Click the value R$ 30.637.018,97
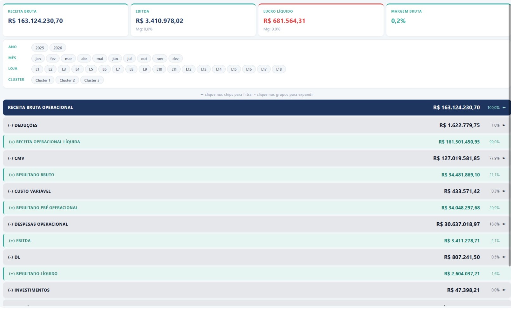 click(x=458, y=224)
